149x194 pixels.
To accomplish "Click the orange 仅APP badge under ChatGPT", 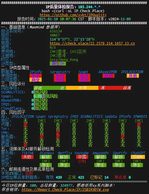I will (138, 157).
